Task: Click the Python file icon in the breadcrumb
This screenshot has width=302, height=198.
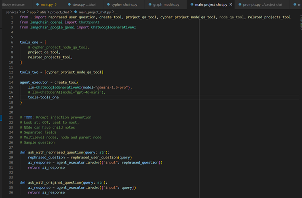Action: 75,12
